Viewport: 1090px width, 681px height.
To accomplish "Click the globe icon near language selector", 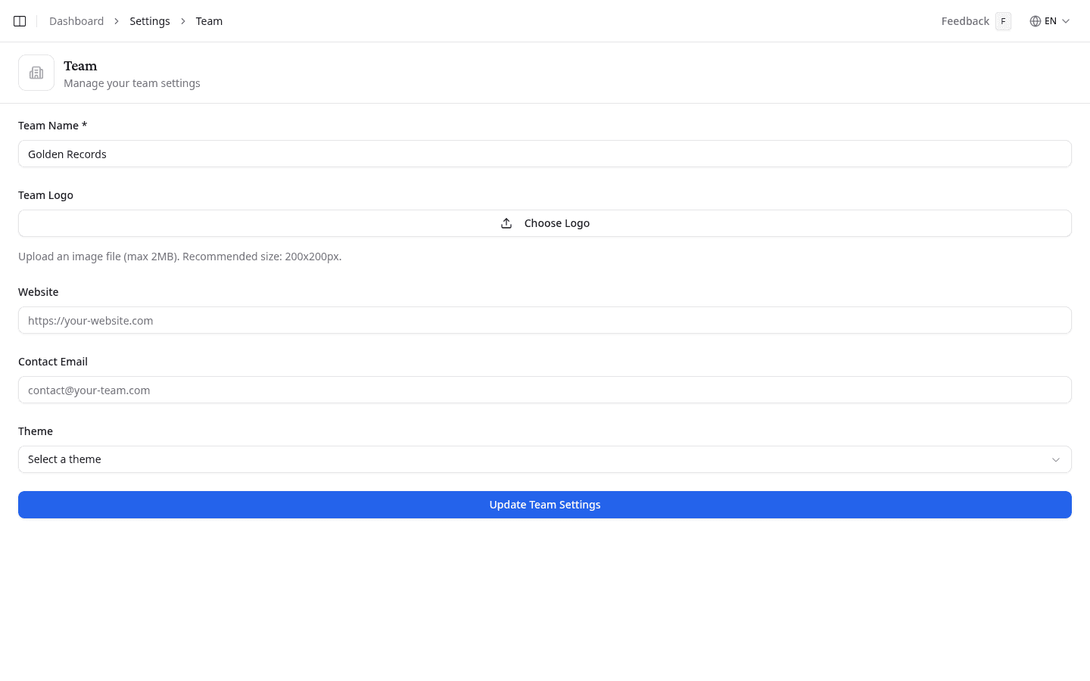I will coord(1035,21).
